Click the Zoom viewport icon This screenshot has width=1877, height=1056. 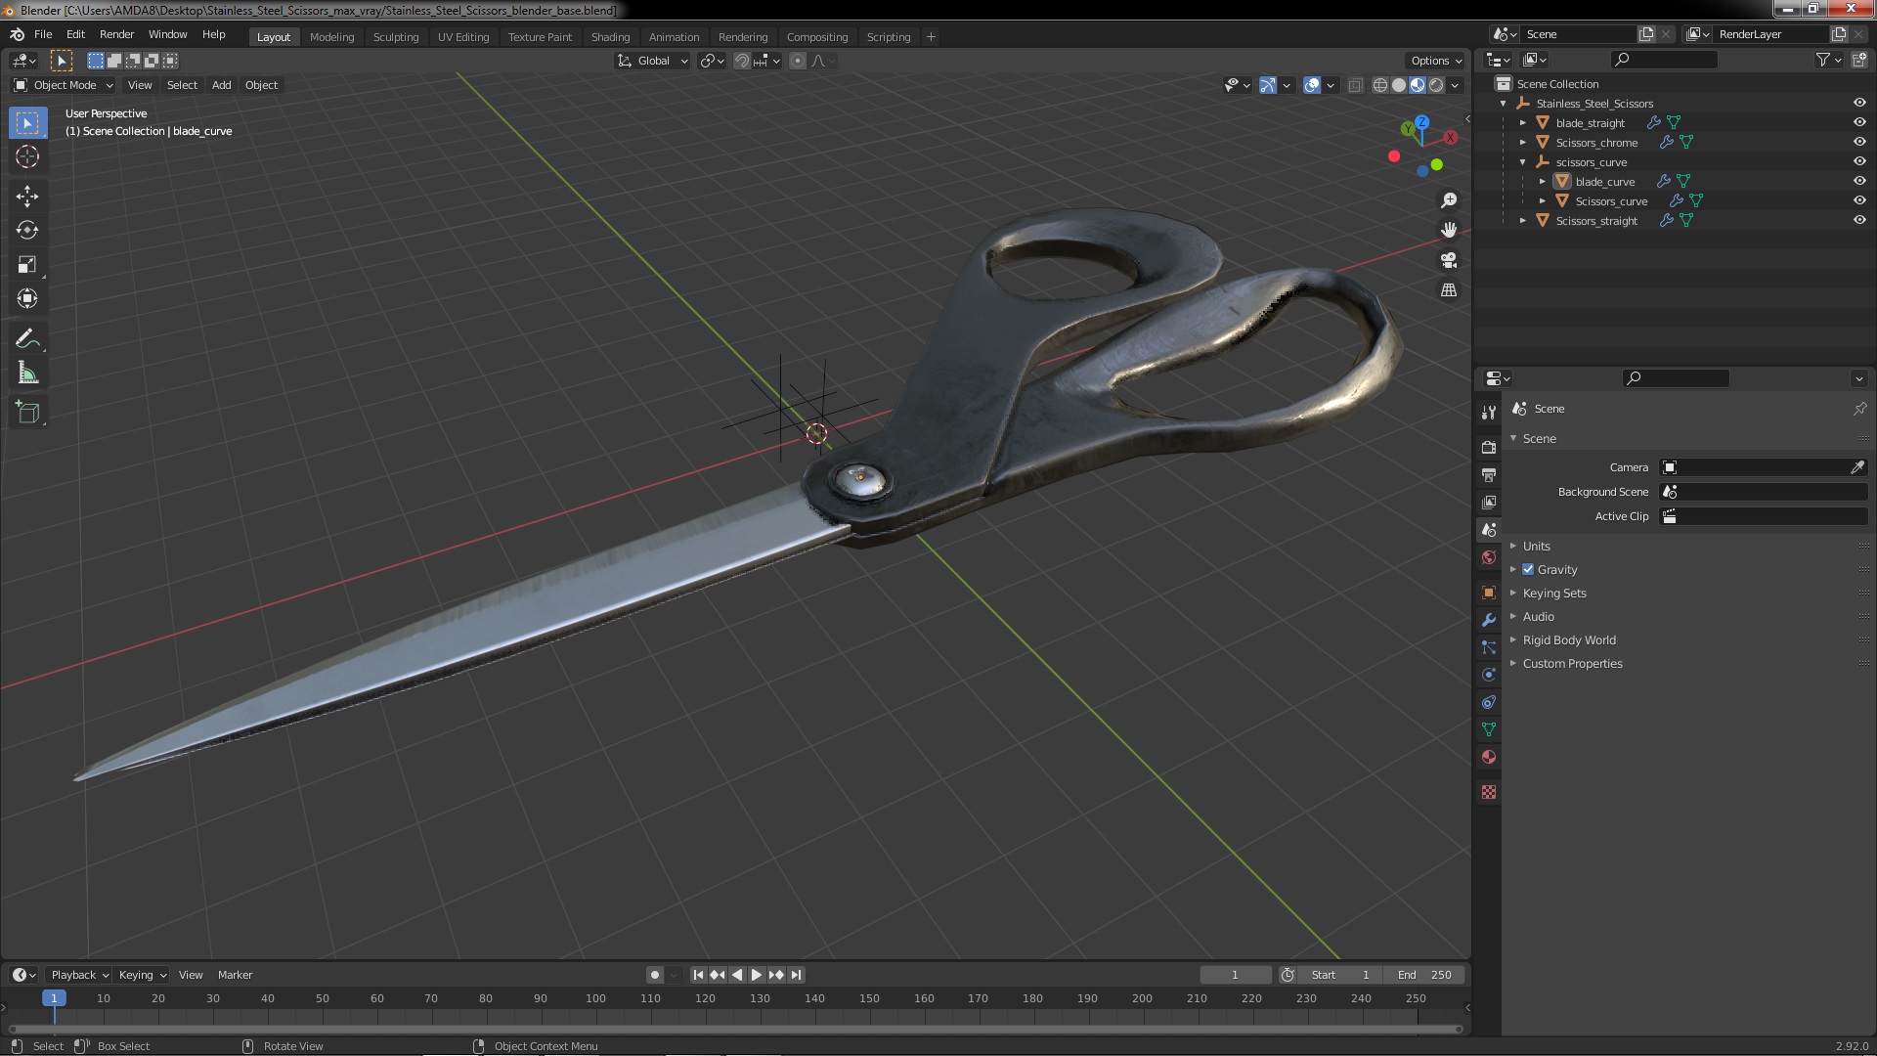(x=1449, y=200)
